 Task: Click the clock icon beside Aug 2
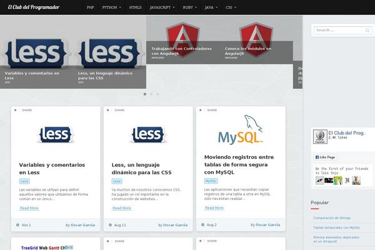(x=202, y=224)
